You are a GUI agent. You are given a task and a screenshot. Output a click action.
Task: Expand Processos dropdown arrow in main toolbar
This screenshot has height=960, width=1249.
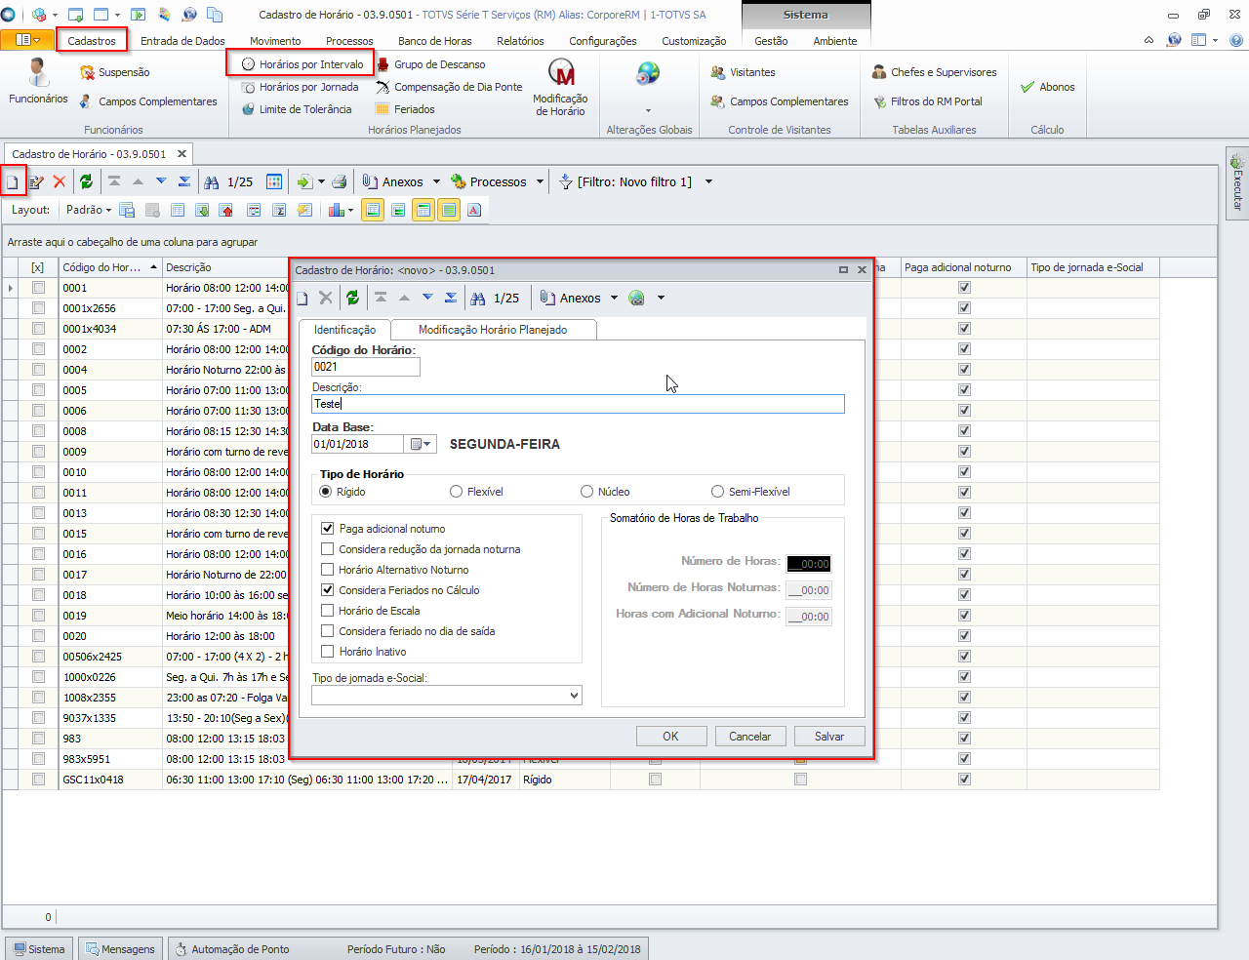540,182
